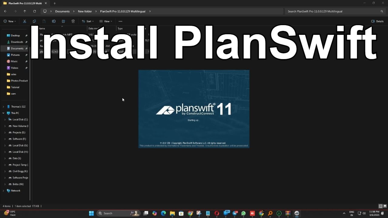Show hidden system tray icons
This screenshot has height=218, width=388.
pyautogui.click(x=344, y=213)
